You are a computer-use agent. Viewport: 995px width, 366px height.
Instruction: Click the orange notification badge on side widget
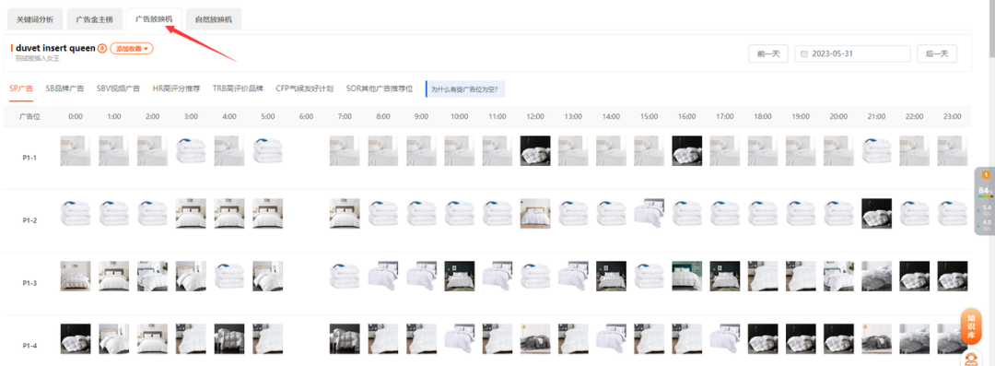coord(986,175)
